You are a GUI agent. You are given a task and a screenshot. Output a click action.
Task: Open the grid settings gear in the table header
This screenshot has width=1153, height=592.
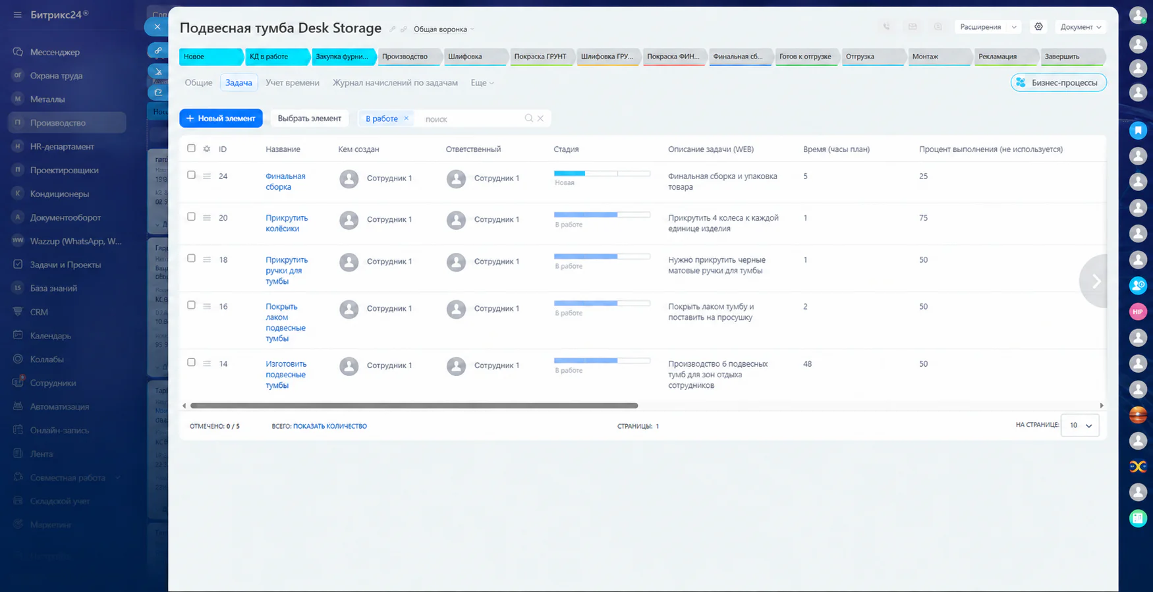(207, 149)
